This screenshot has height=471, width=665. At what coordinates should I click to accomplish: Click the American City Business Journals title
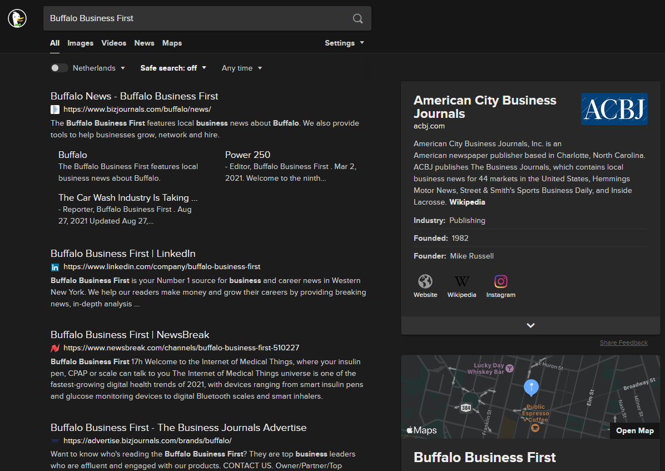(x=485, y=107)
